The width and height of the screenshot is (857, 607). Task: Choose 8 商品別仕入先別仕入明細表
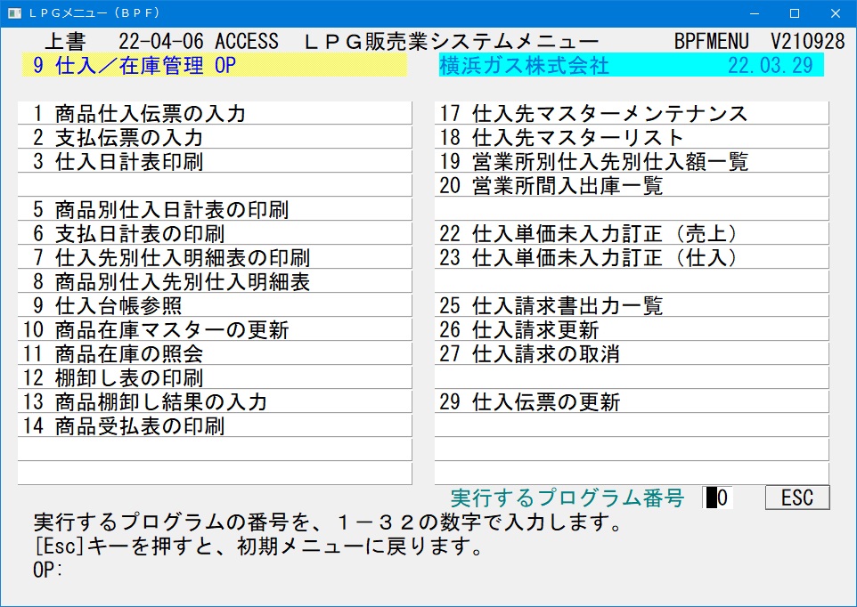click(x=215, y=281)
